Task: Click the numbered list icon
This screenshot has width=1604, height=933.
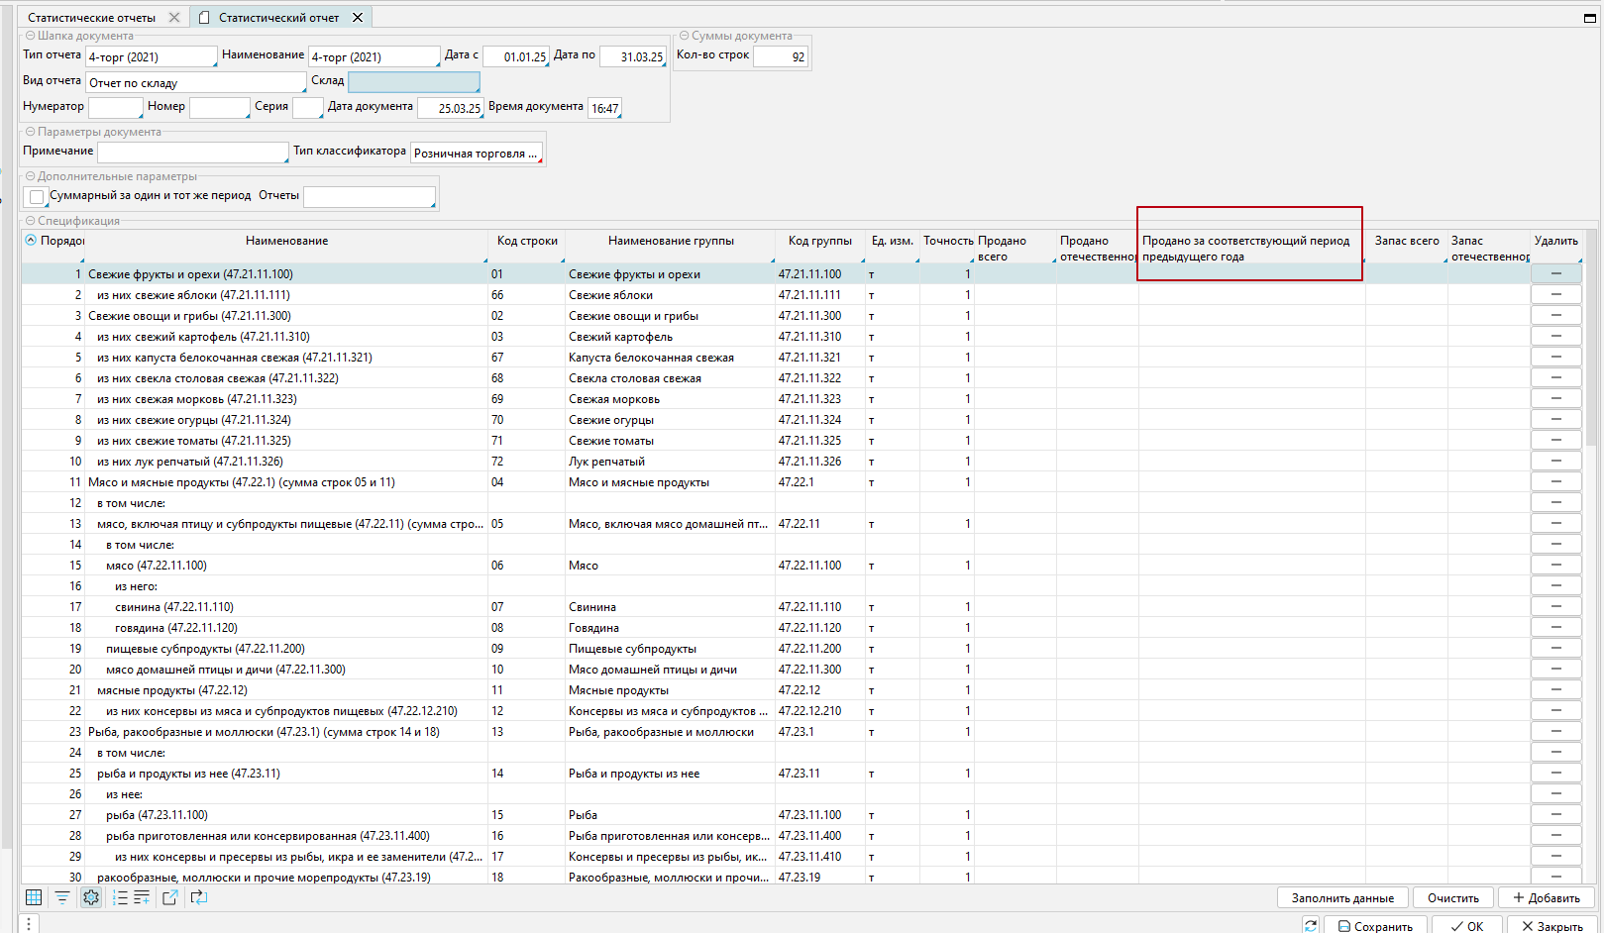Action: click(x=120, y=897)
